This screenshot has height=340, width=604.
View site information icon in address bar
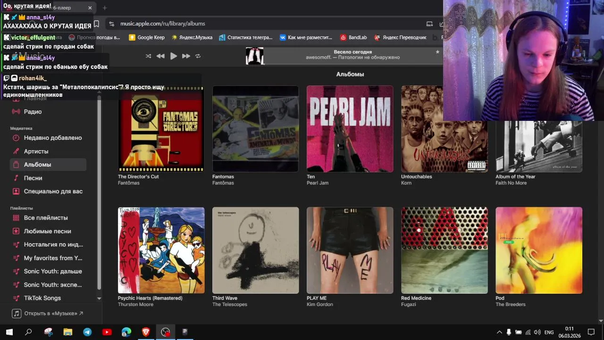coord(111,24)
